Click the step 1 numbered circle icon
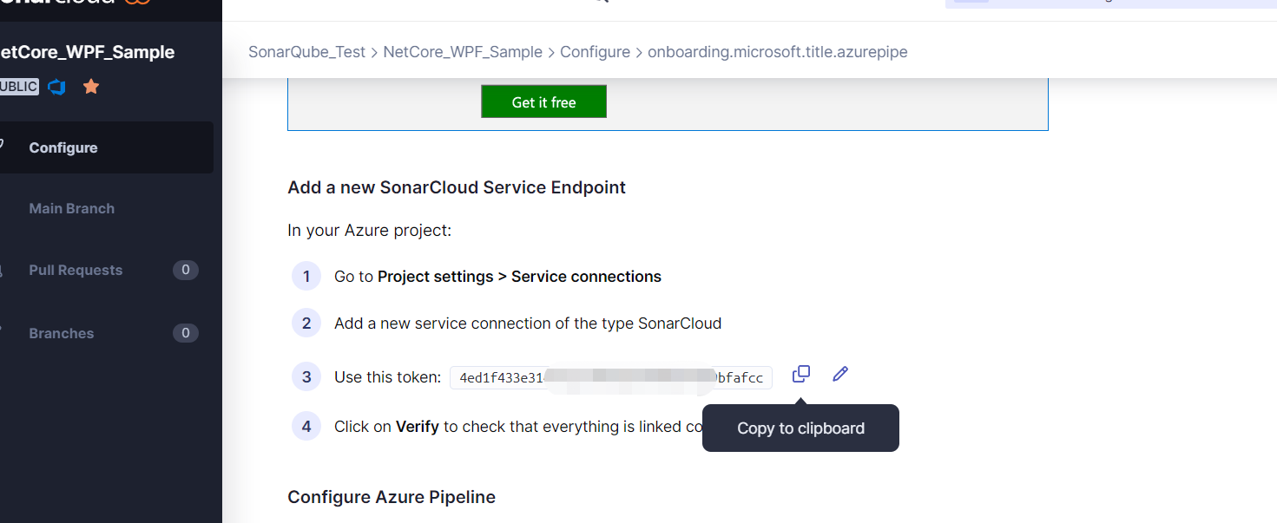Viewport: 1277px width, 523px height. coord(306,276)
